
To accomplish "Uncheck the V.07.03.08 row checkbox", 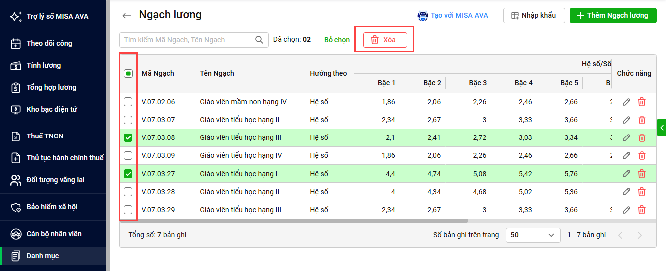I will [128, 138].
